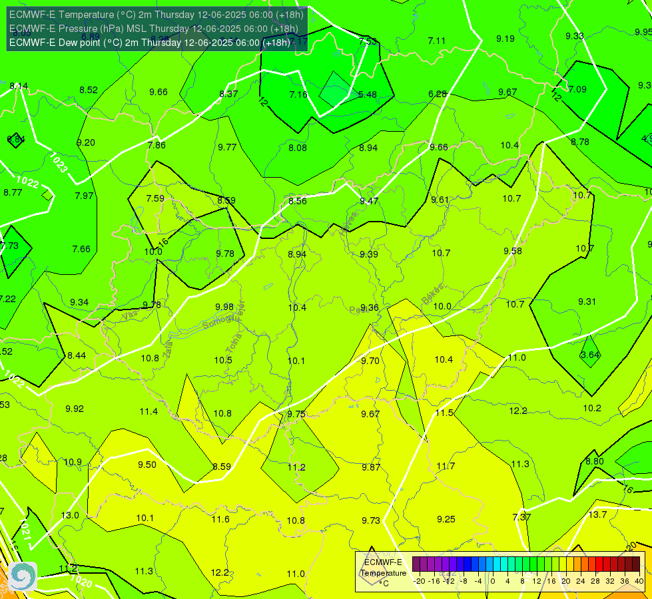Click the 5.48 temperature value

[x=368, y=95]
